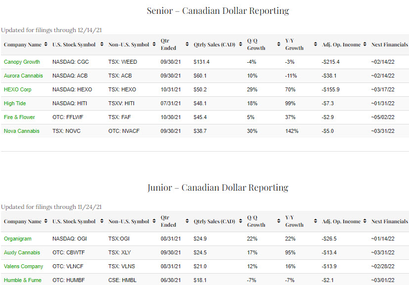Click the Organigram company link
This screenshot has height=285, width=409.
point(17,239)
